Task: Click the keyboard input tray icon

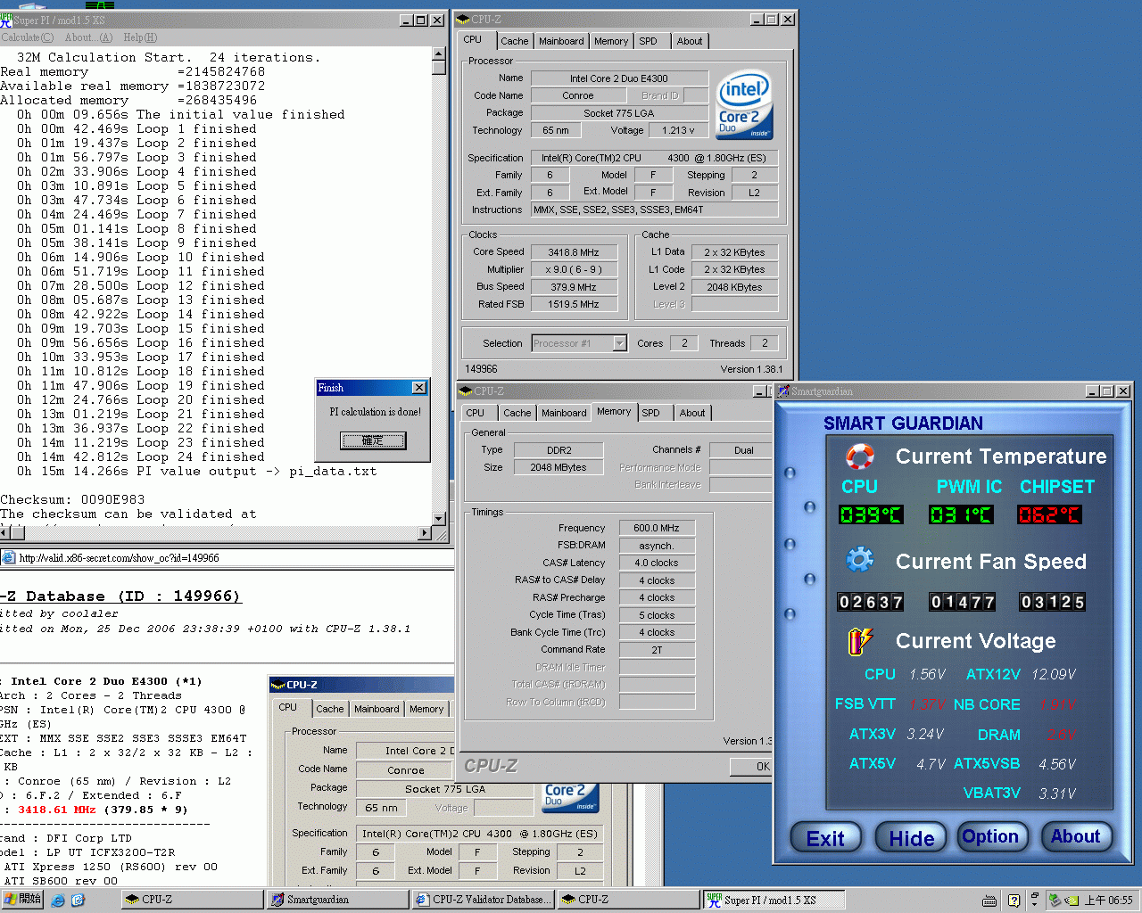Action: click(x=989, y=901)
